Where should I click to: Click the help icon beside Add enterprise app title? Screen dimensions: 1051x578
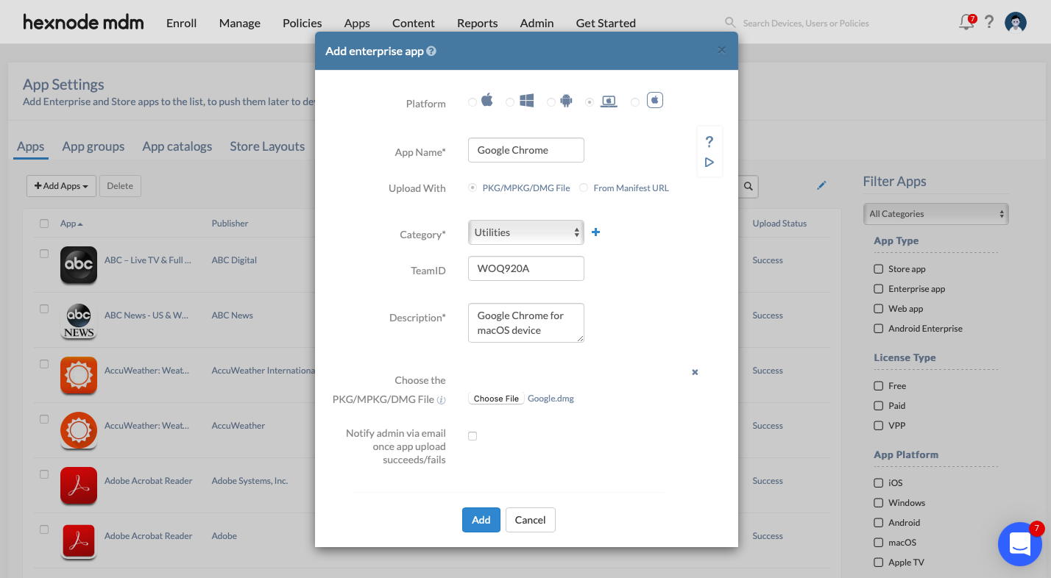click(x=431, y=51)
